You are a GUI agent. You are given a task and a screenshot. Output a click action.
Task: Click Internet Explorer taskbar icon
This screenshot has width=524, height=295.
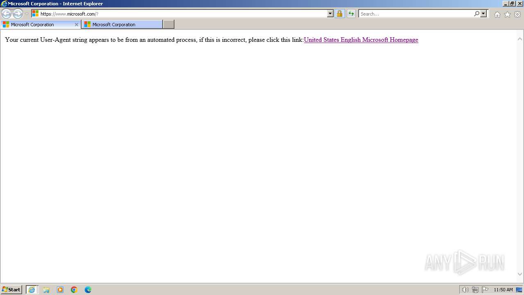tap(32, 290)
